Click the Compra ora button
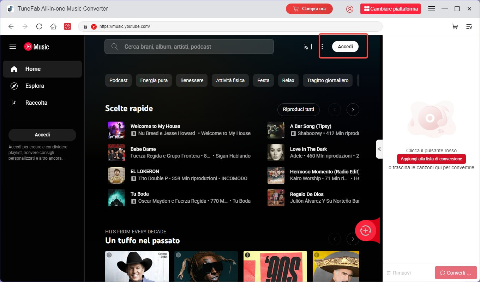The width and height of the screenshot is (480, 282). point(309,9)
